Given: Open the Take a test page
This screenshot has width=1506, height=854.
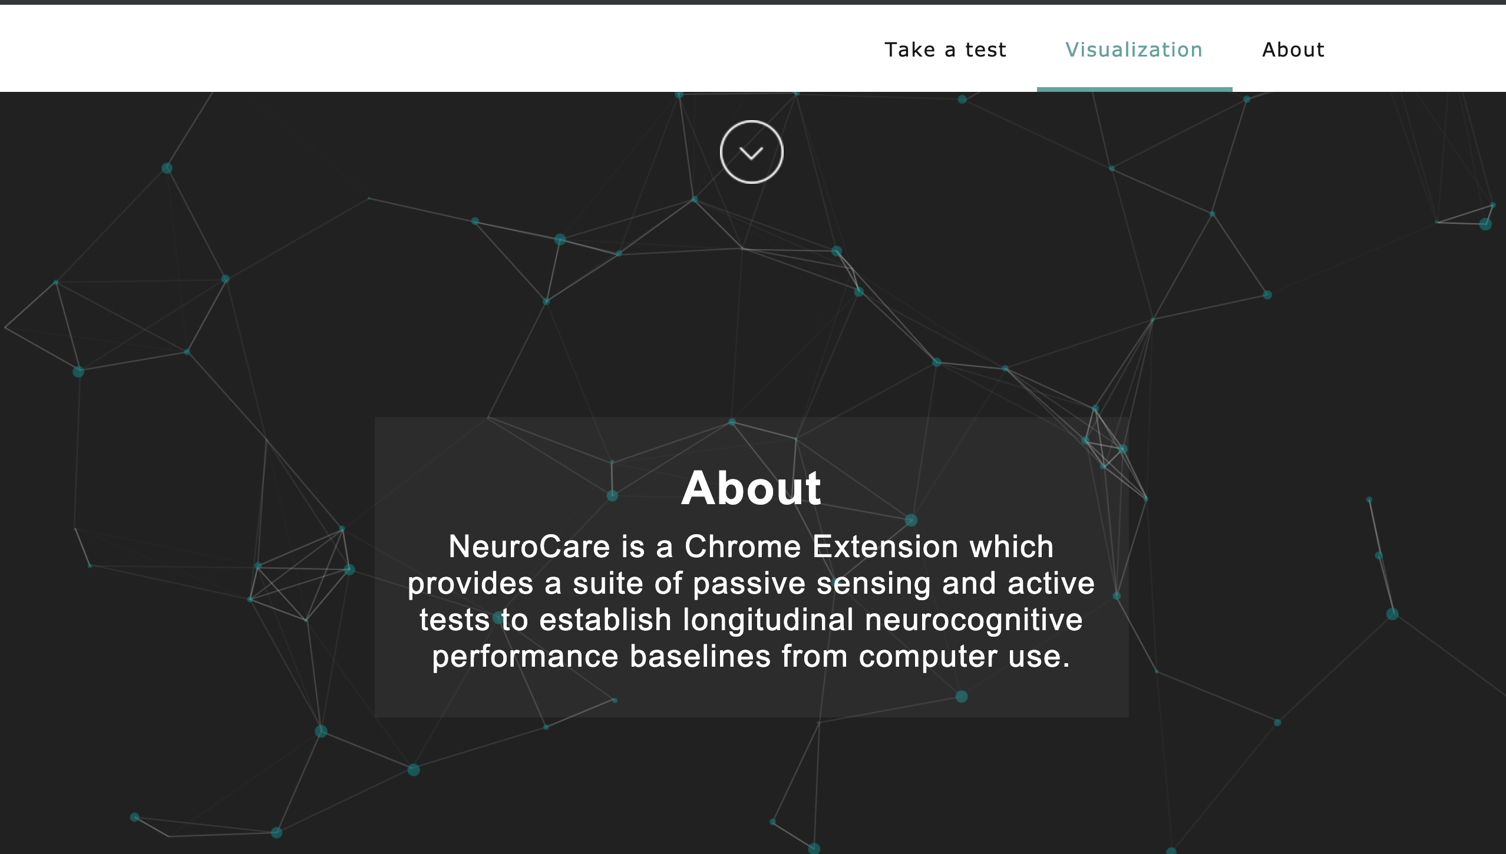Looking at the screenshot, I should click(945, 50).
